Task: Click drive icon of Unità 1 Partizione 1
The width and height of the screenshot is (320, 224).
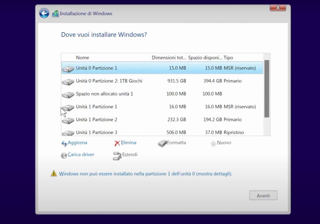Action: click(x=68, y=107)
